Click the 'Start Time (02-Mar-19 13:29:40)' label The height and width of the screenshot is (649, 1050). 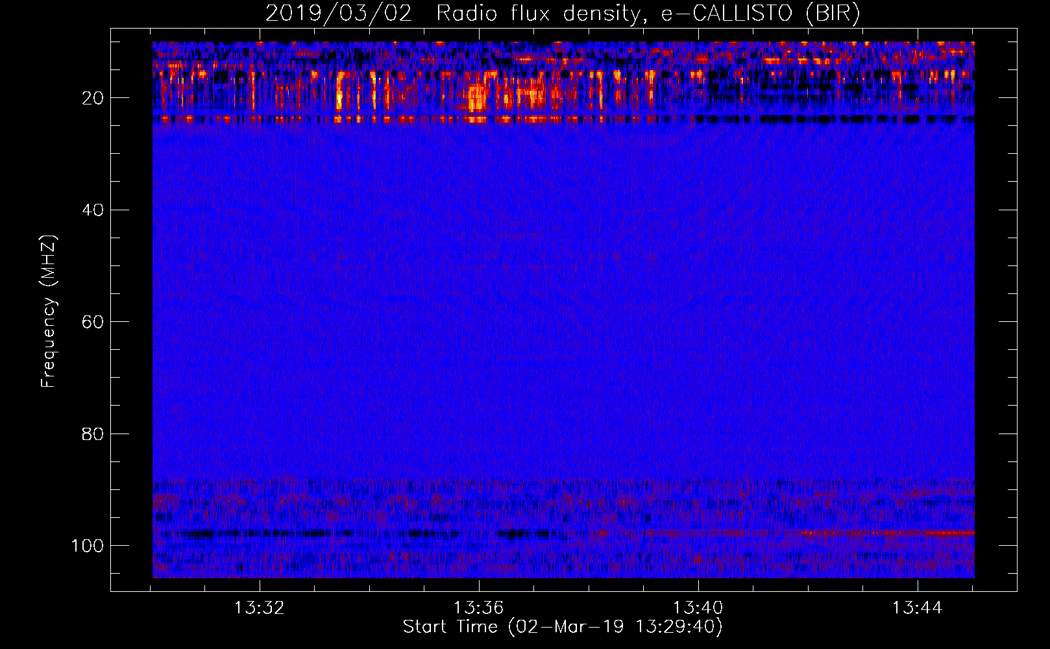pos(563,626)
